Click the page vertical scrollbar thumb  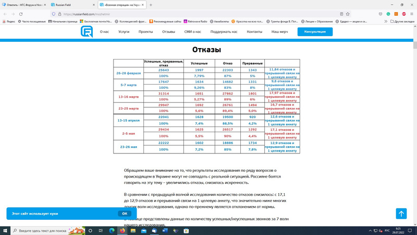pyautogui.click(x=415, y=44)
